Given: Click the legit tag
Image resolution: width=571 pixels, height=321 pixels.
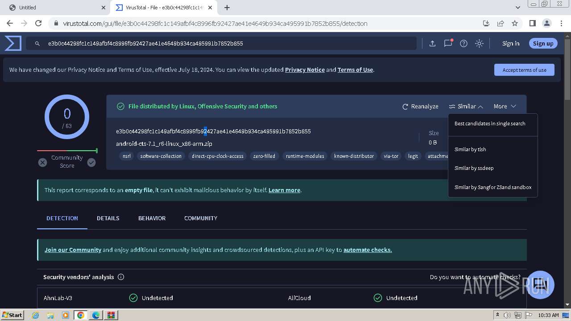Looking at the screenshot, I should (x=413, y=156).
